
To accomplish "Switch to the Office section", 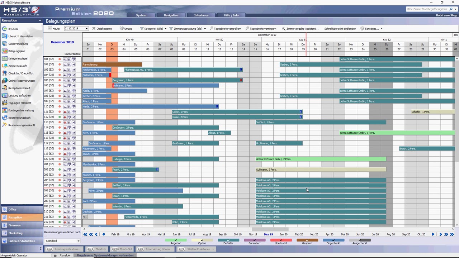I will [22, 210].
